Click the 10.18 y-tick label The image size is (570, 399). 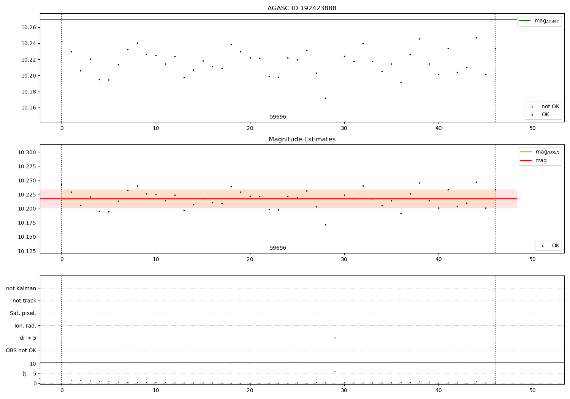(28, 92)
